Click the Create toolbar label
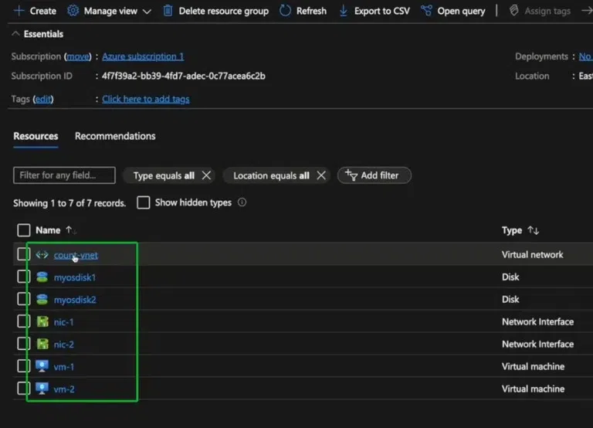593x428 pixels. tap(42, 11)
